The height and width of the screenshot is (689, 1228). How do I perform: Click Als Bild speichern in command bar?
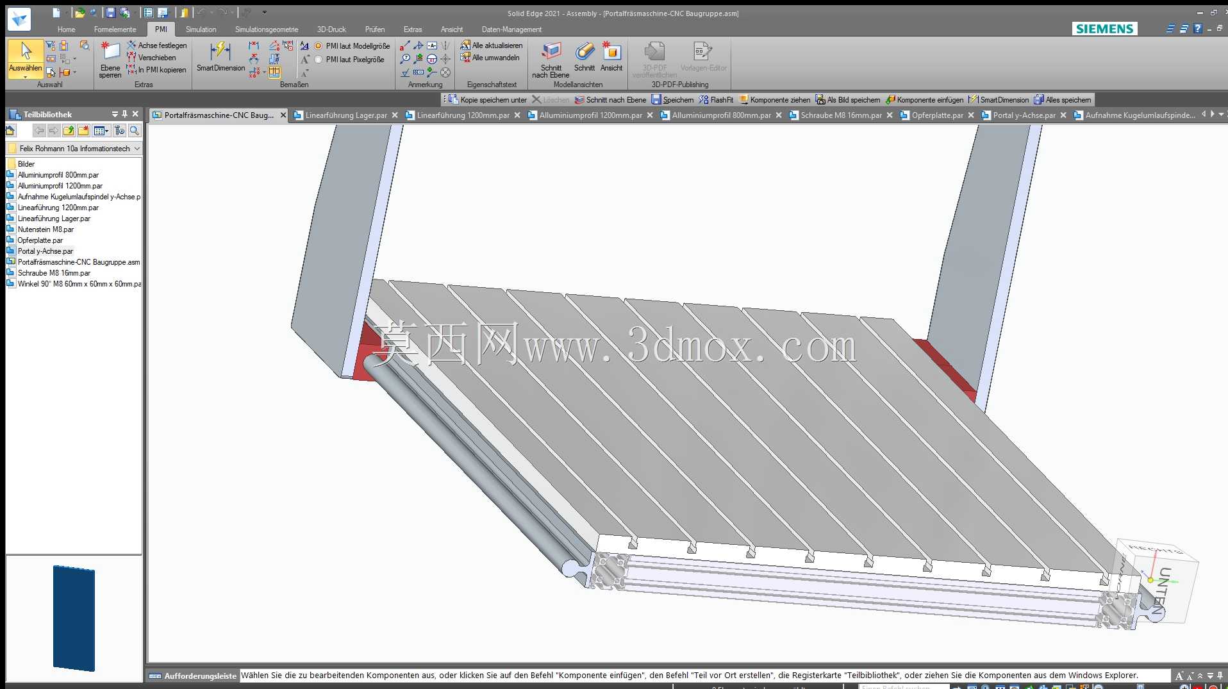(x=848, y=100)
